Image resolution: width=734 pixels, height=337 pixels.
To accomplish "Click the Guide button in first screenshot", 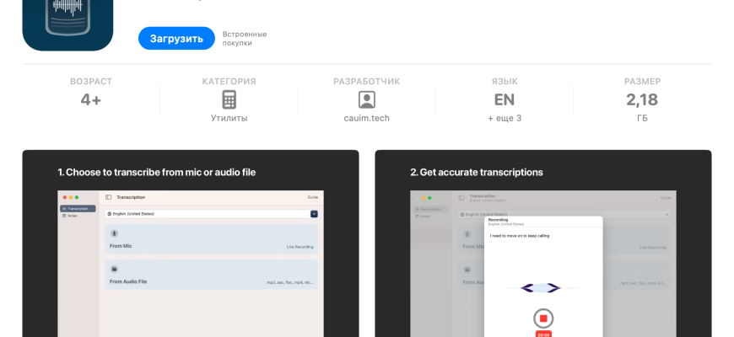I will pyautogui.click(x=312, y=197).
